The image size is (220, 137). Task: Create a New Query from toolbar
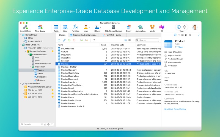(40, 28)
